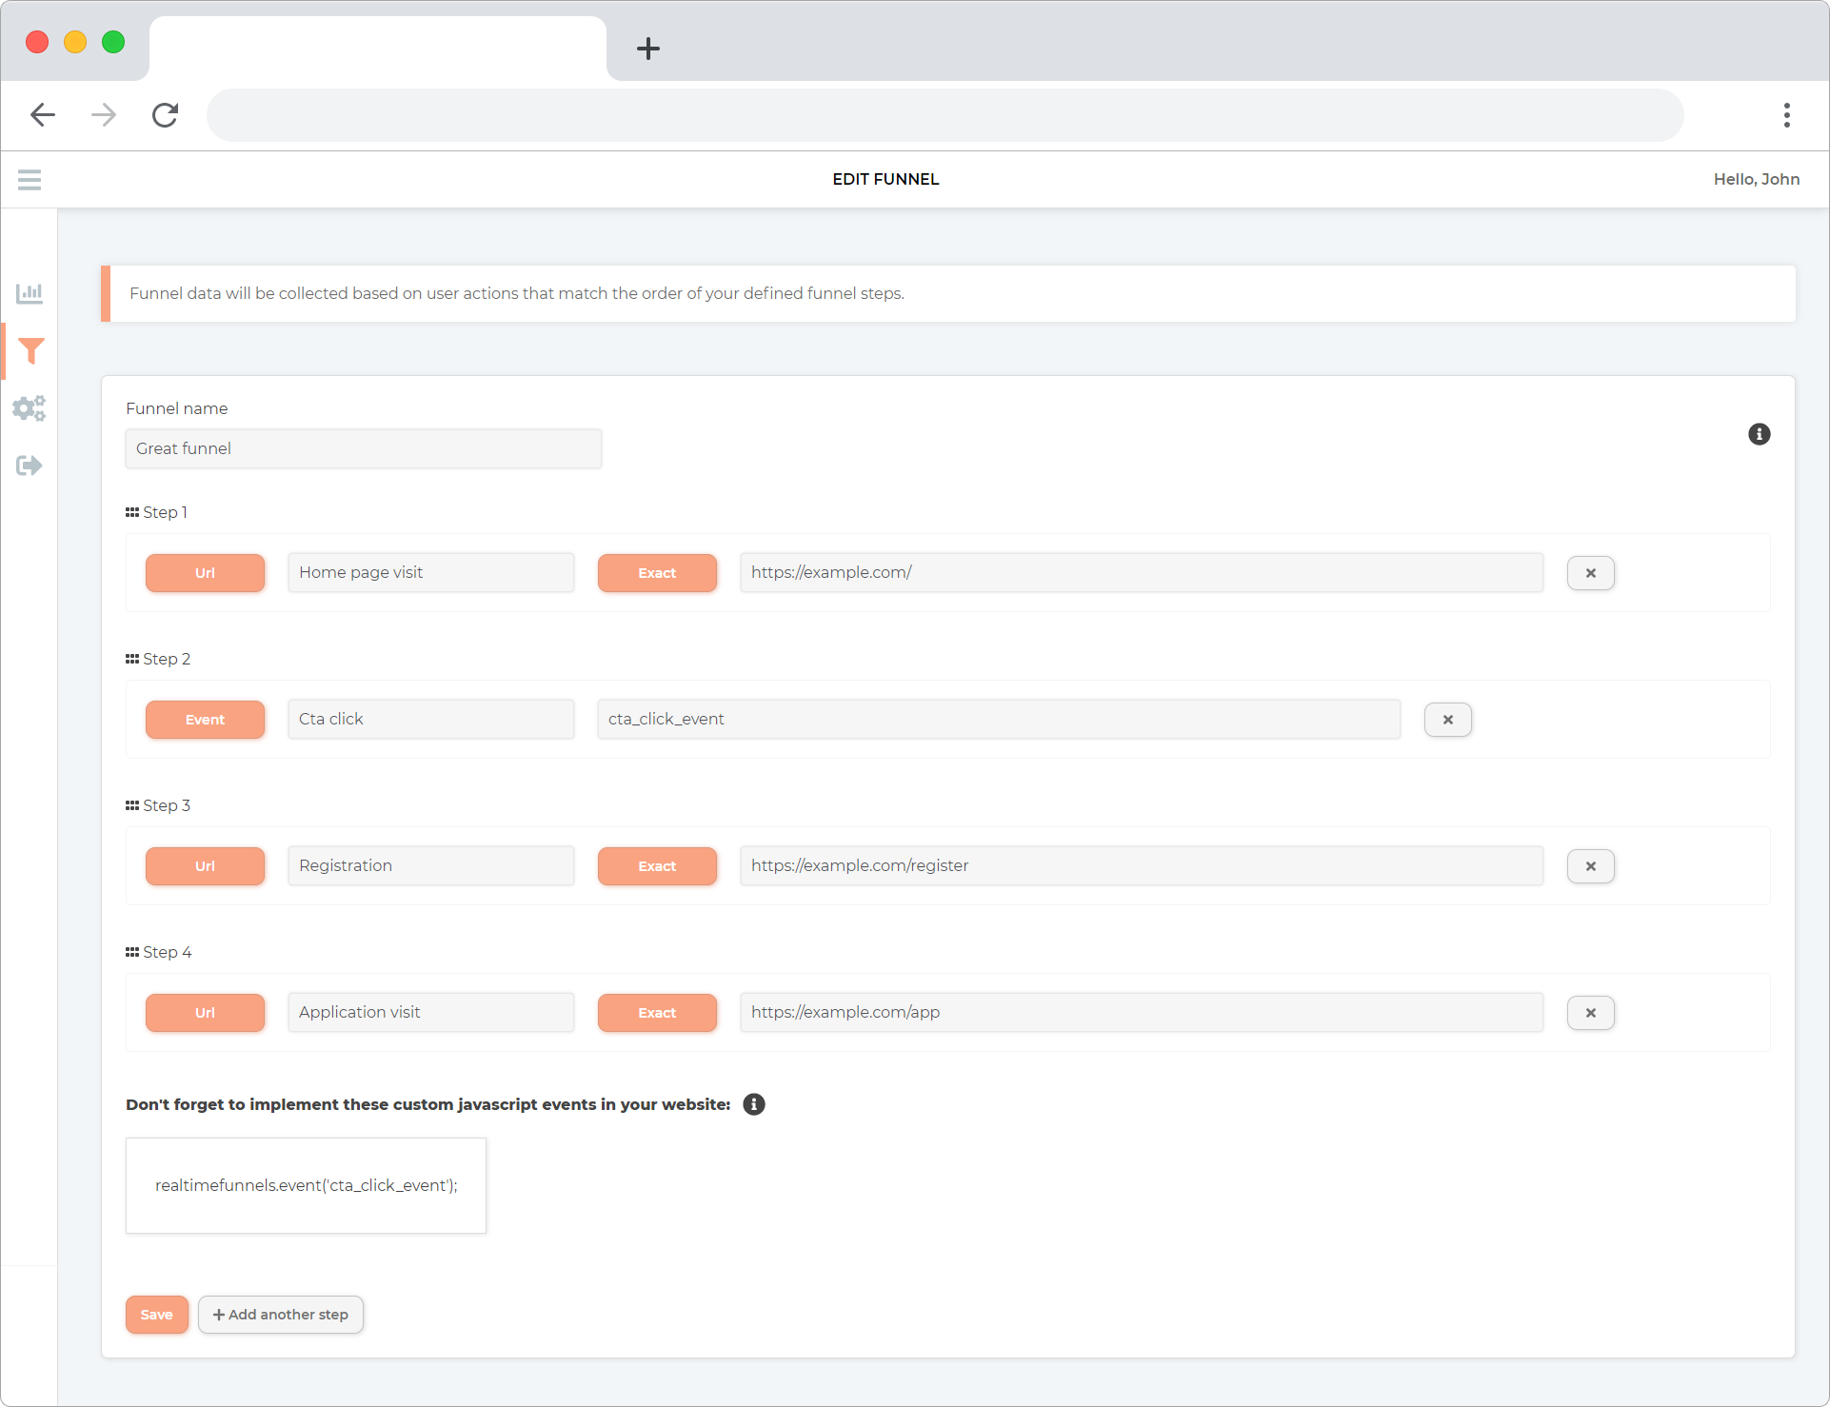This screenshot has width=1830, height=1407.
Task: Switch Step 2 type via the Event button
Action: click(205, 719)
